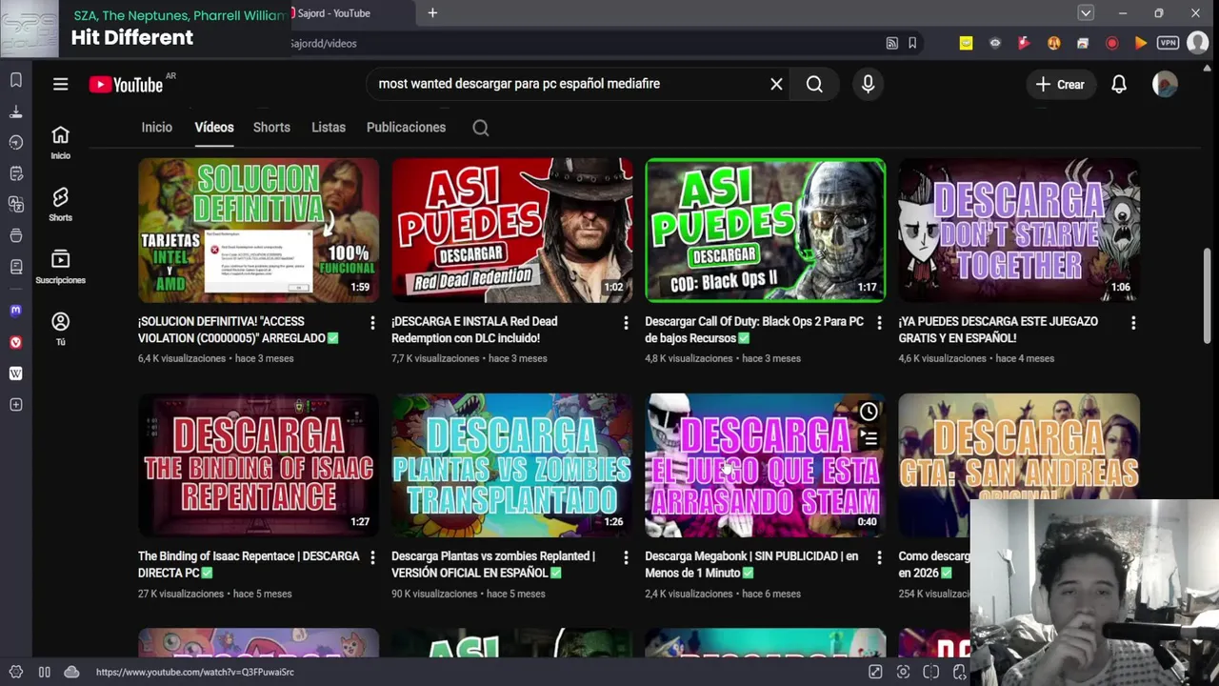Click the capture page camera icon

coord(903,672)
